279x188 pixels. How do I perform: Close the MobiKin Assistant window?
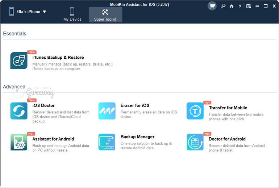tap(274, 6)
